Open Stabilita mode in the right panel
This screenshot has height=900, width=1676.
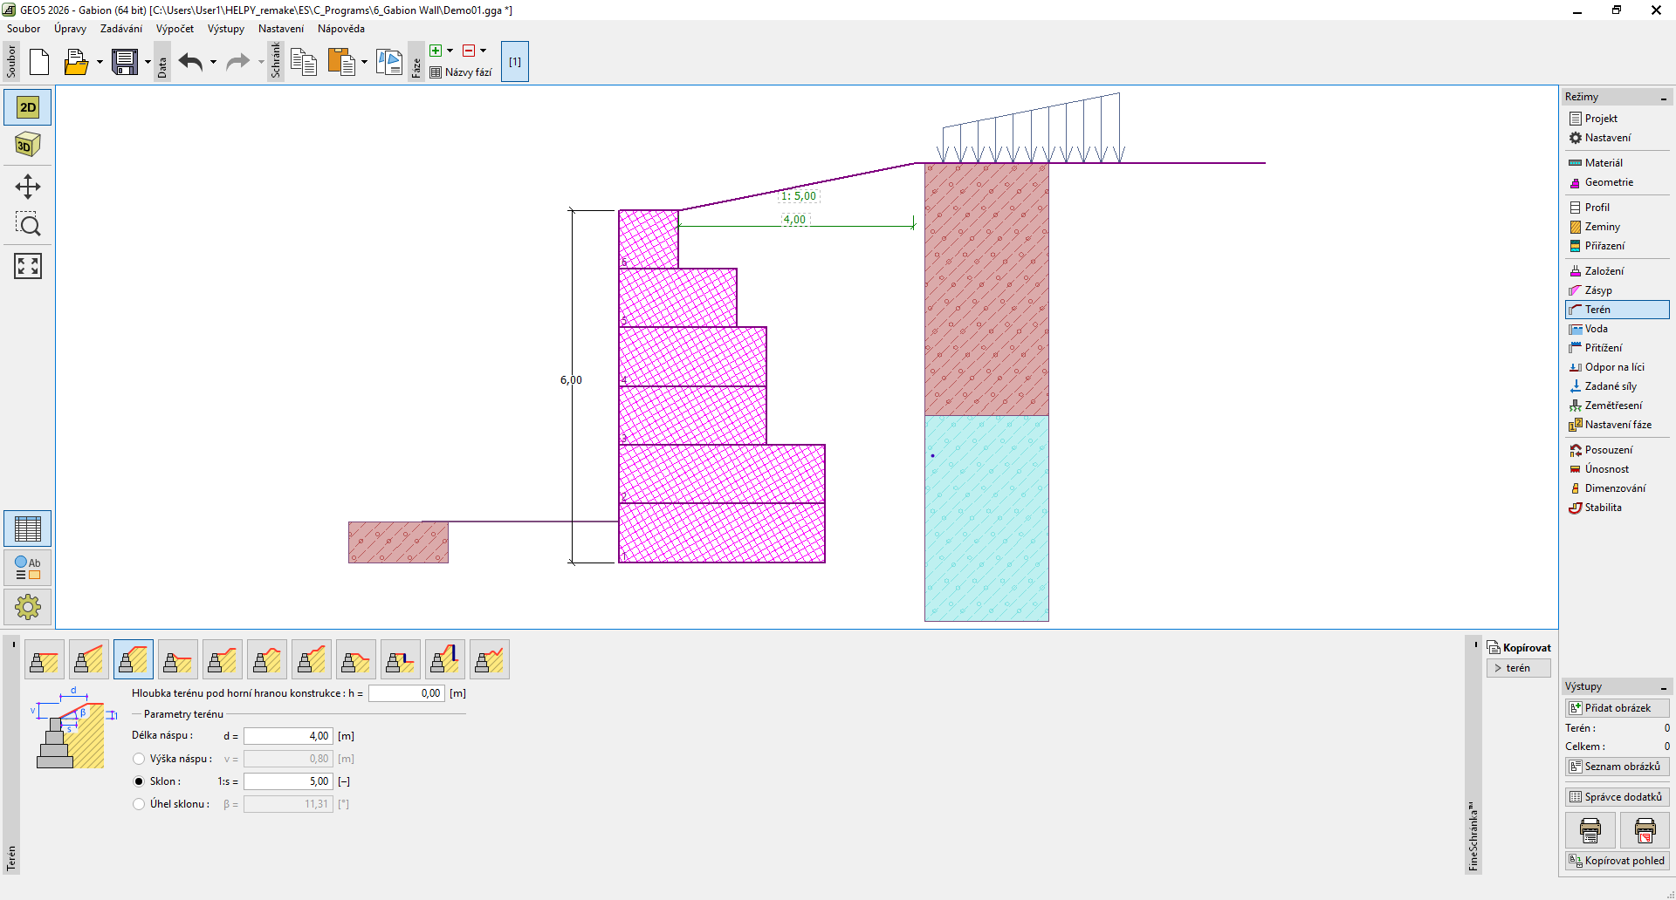1603,508
